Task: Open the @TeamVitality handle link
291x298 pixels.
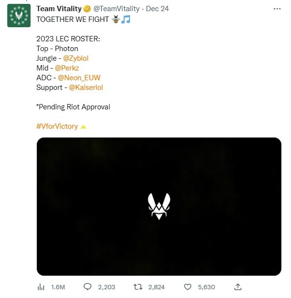Action: (116, 9)
